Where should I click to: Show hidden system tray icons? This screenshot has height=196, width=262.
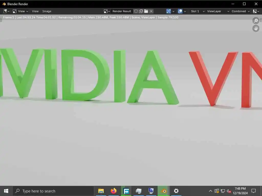pyautogui.click(x=211, y=191)
